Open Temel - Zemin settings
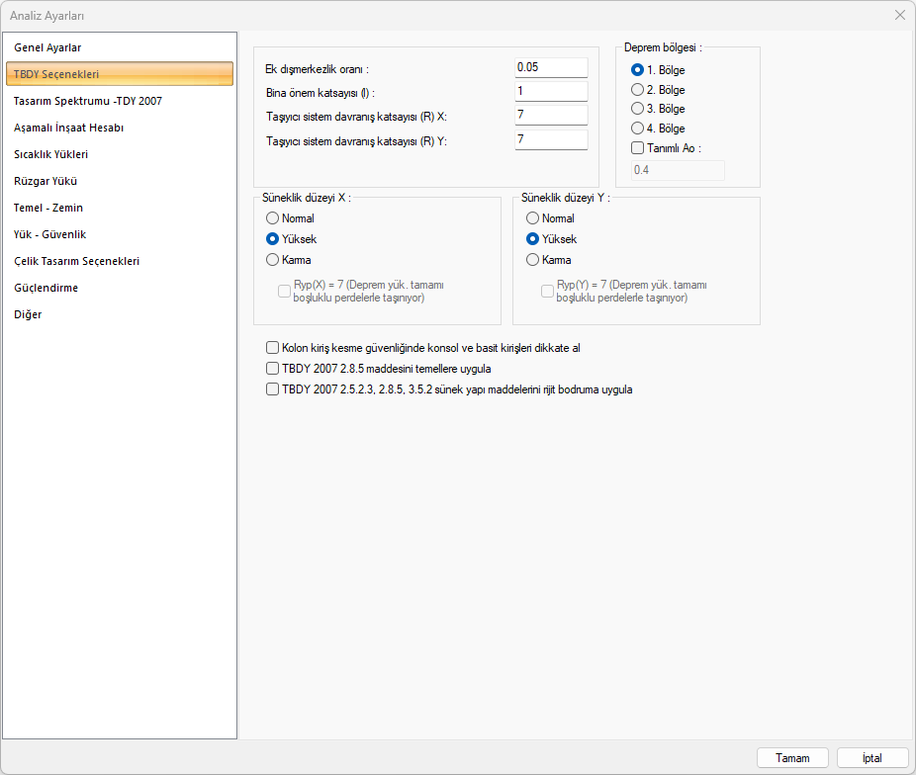 pyautogui.click(x=48, y=208)
